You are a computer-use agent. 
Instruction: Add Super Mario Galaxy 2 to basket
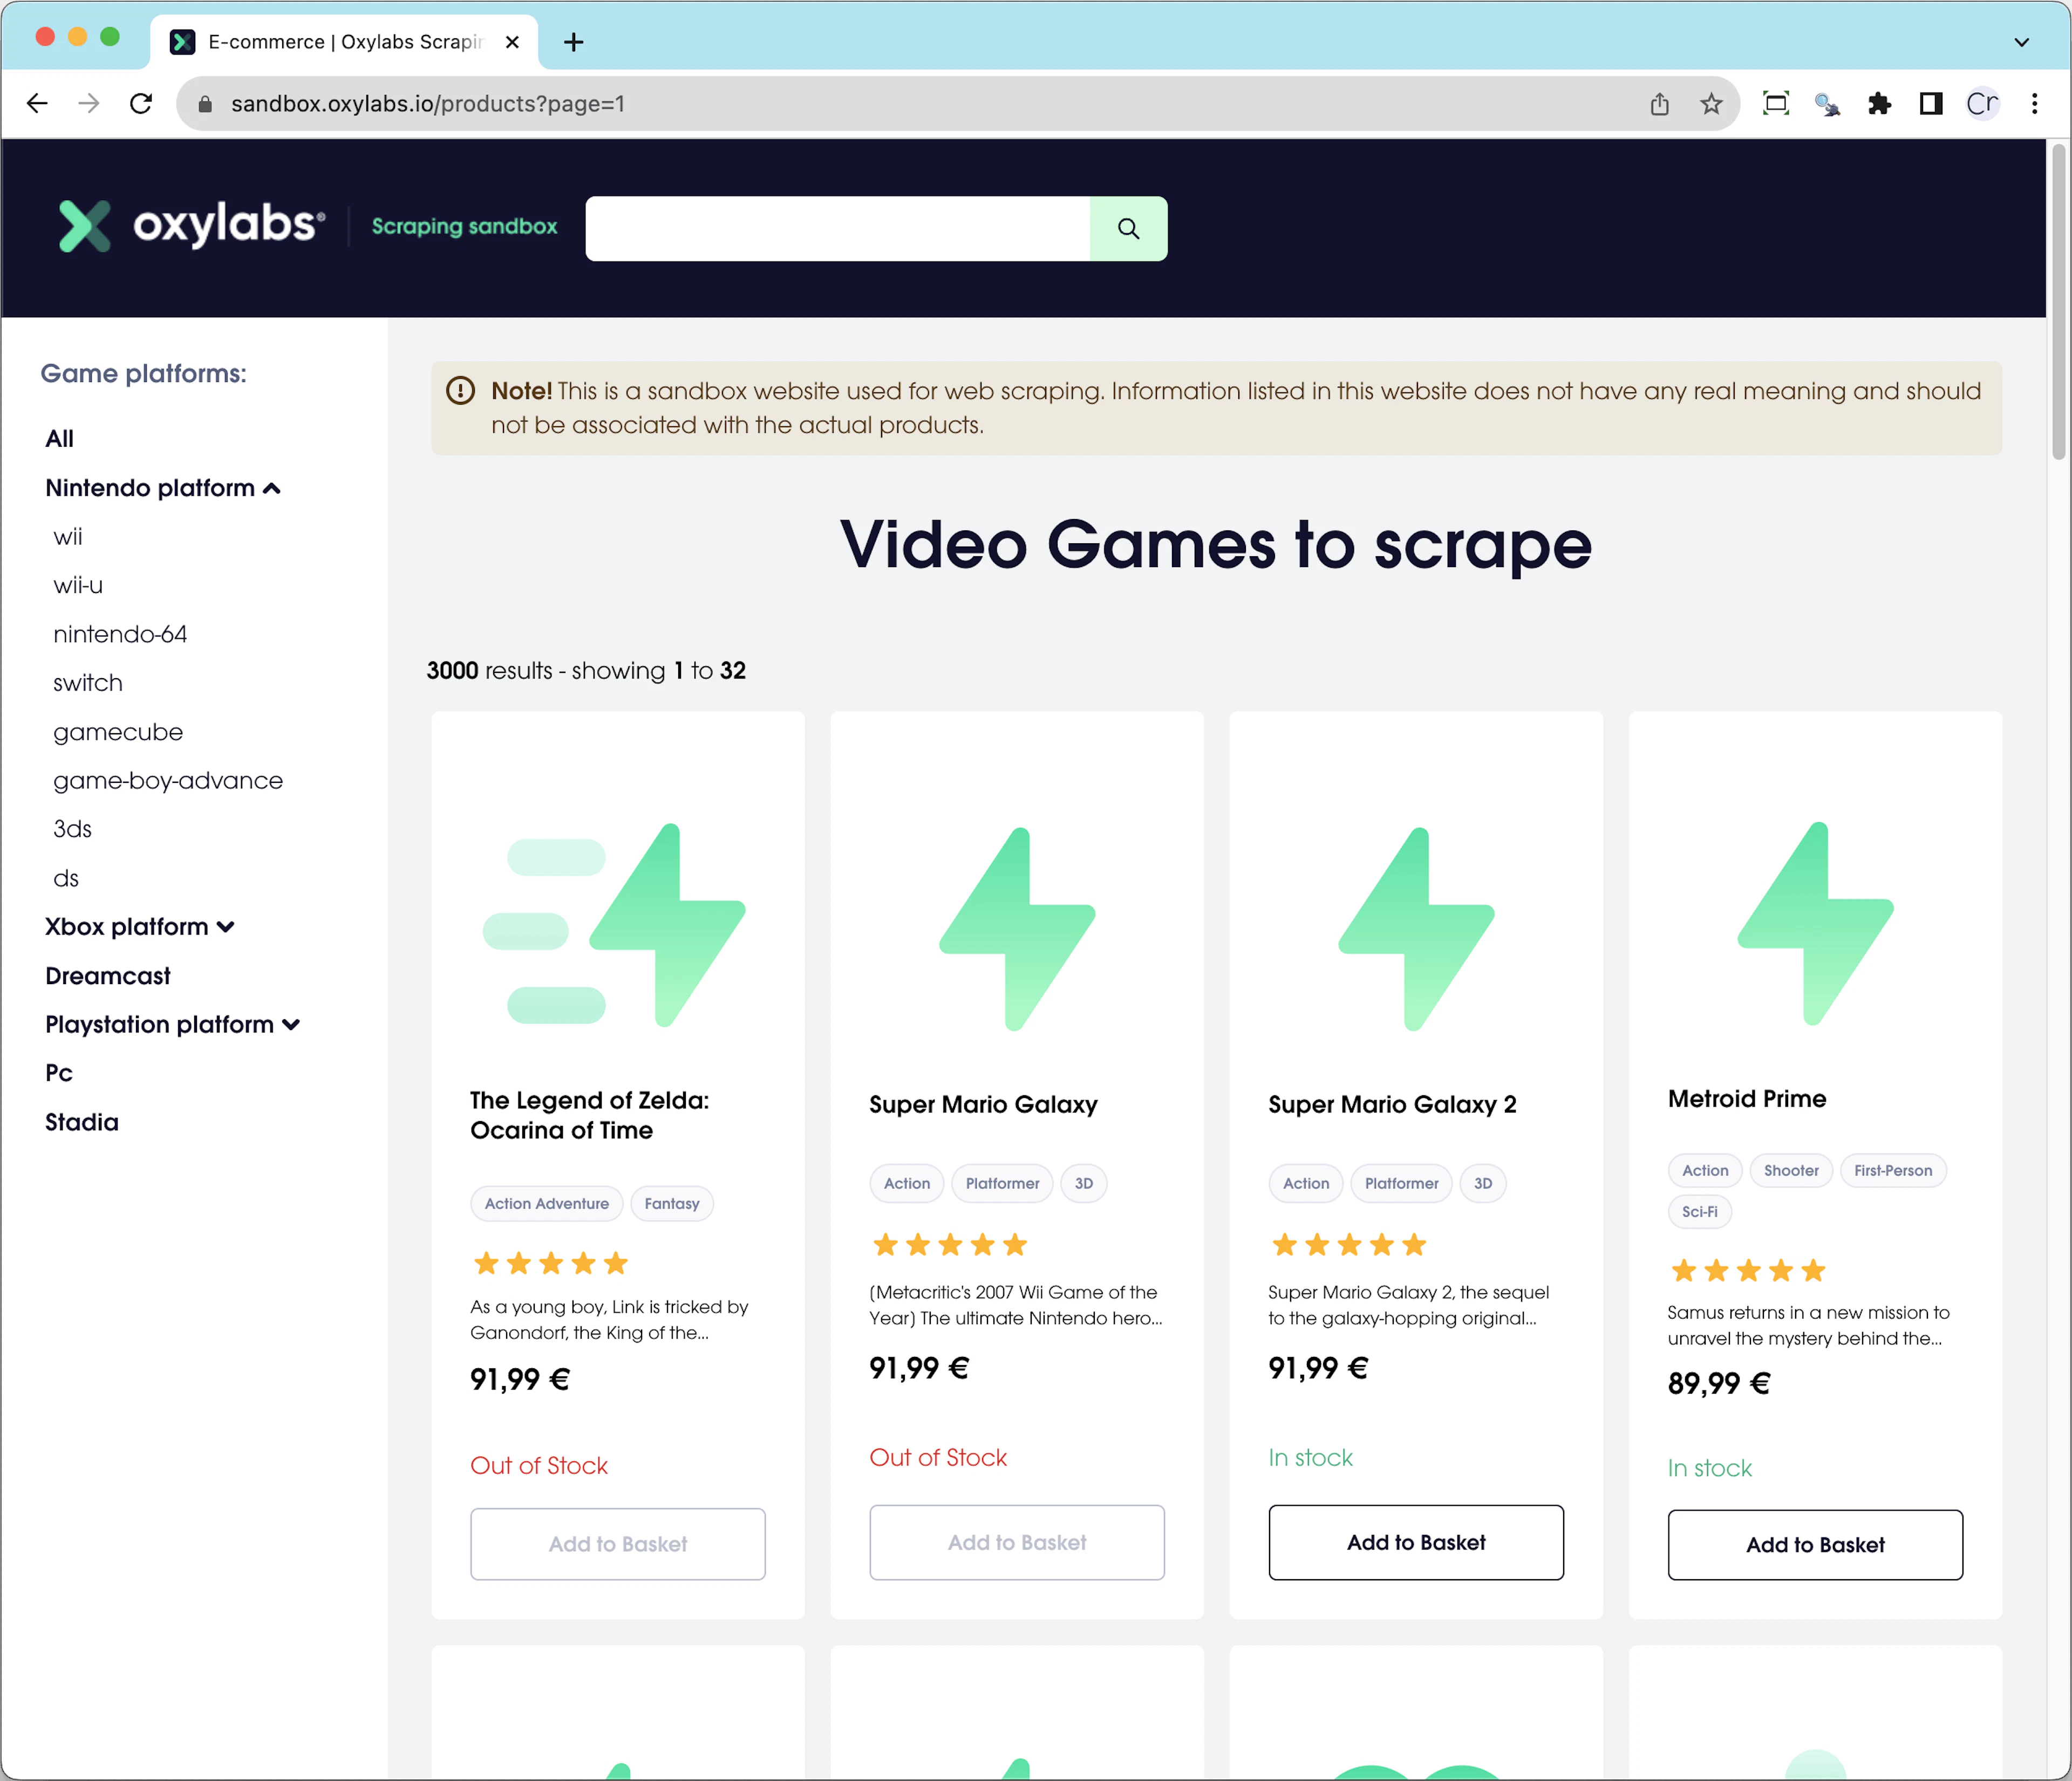tap(1416, 1543)
